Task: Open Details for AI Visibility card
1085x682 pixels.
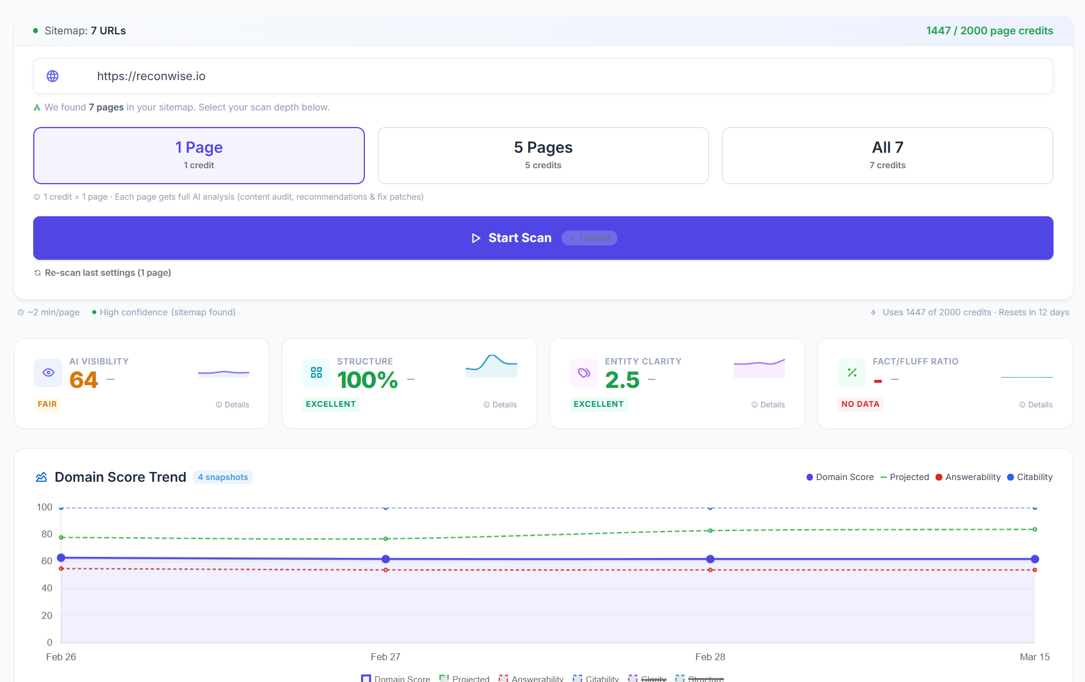Action: [x=233, y=405]
